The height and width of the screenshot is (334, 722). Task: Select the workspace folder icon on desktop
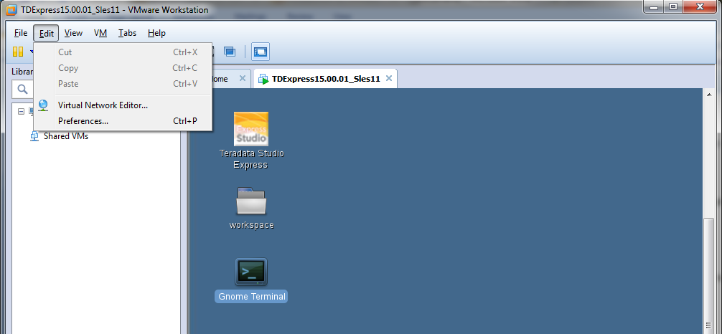point(251,201)
